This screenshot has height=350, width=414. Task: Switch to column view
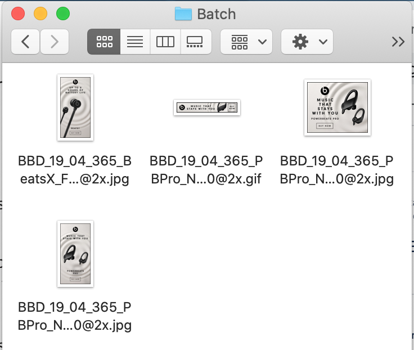click(x=165, y=42)
